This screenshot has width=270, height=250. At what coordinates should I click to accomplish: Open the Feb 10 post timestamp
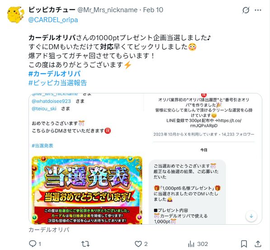[153, 10]
